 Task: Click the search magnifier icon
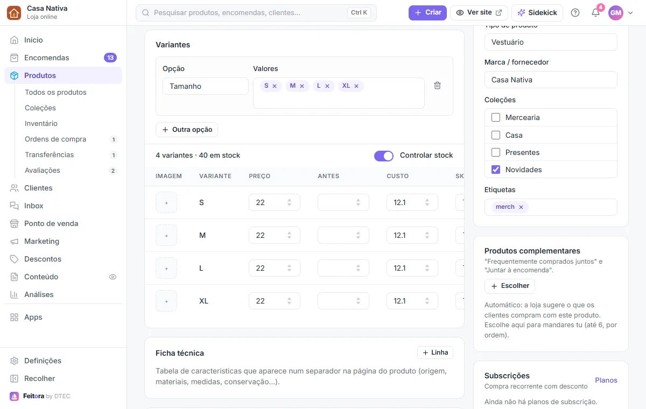(x=145, y=13)
